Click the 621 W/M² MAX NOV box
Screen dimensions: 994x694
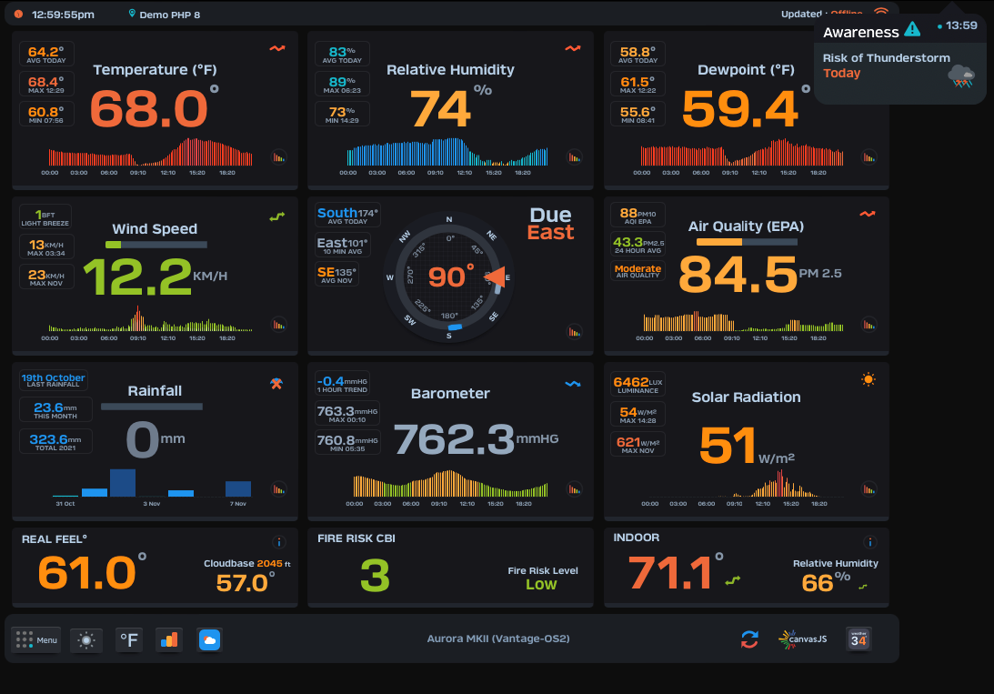click(638, 445)
